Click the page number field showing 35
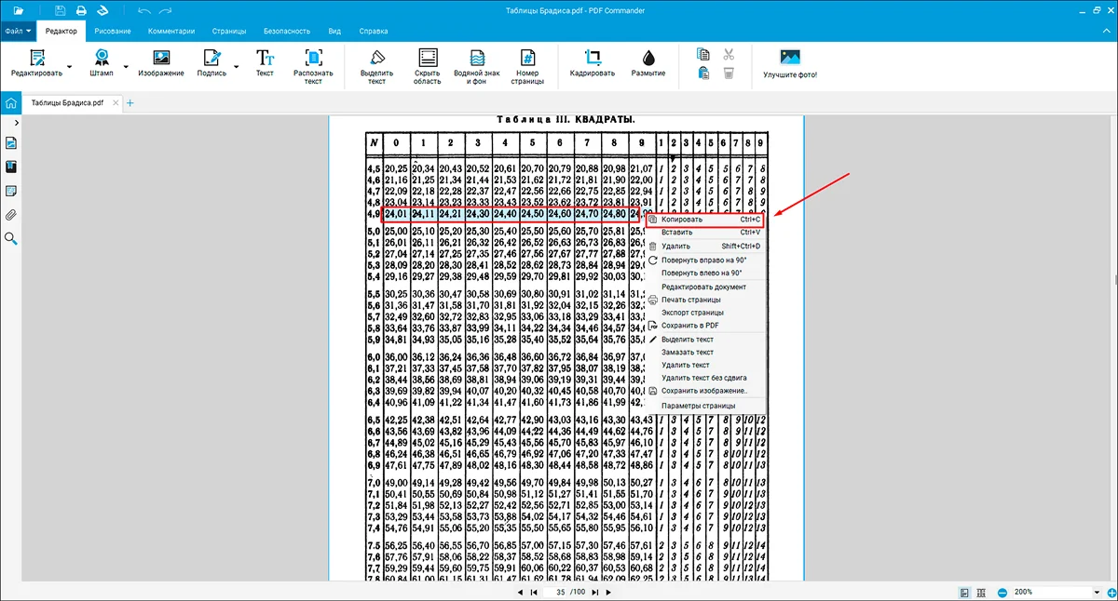 [x=560, y=592]
